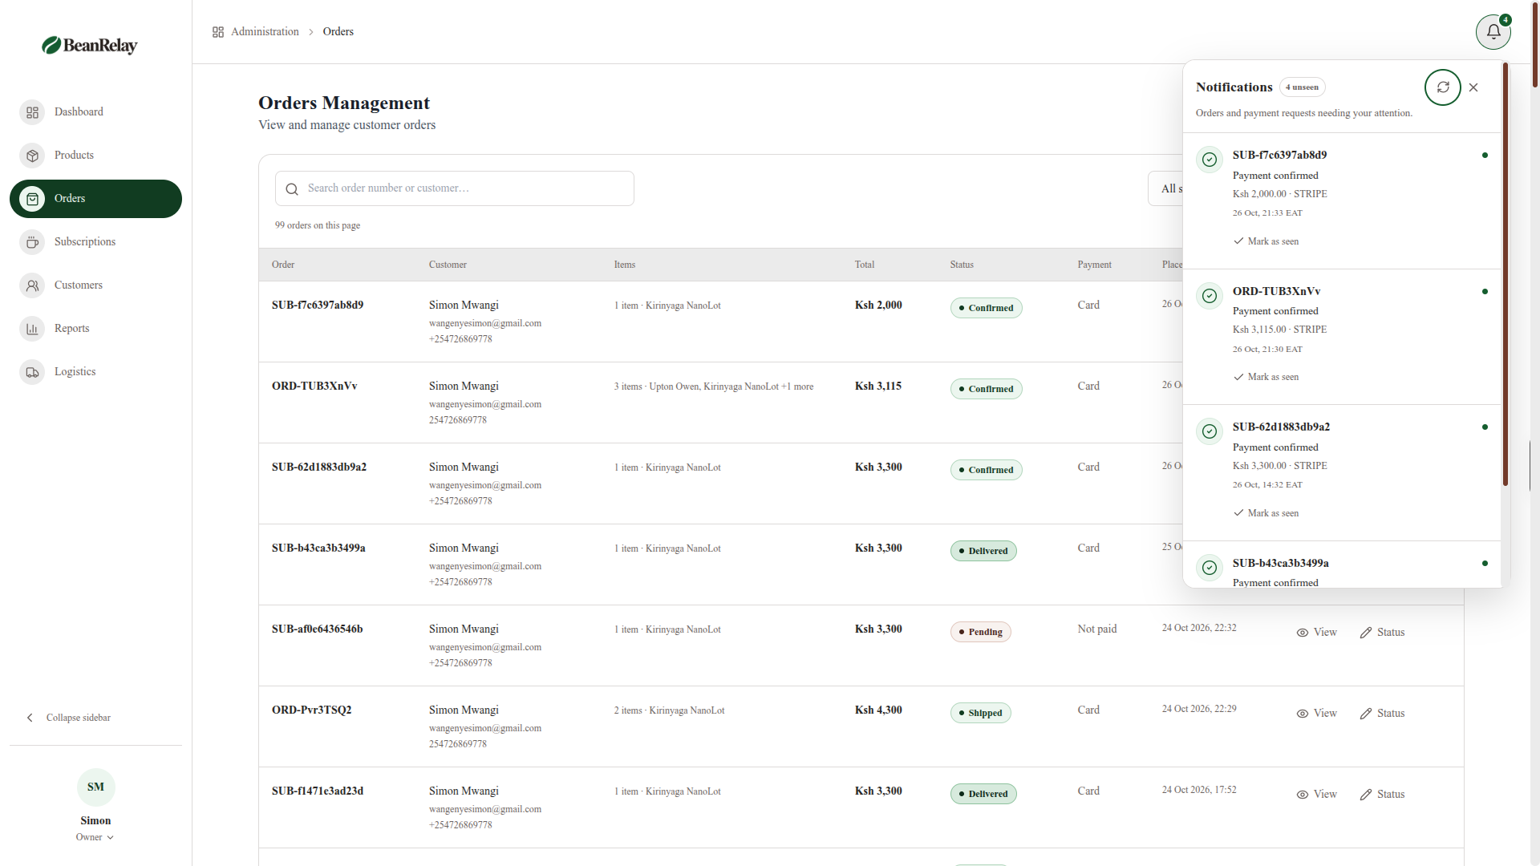Screen dimensions: 1540x866
Task: View order ORD-Pvr3TSQ2
Action: 1317,714
